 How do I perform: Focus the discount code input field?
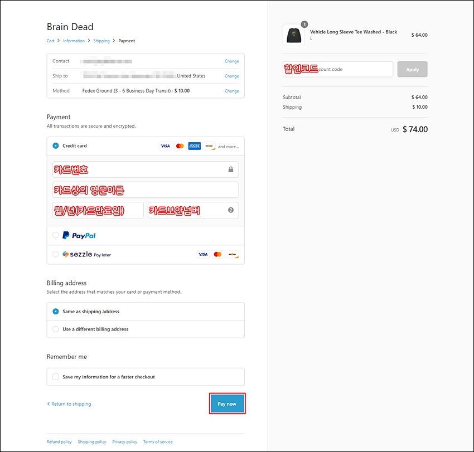click(338, 69)
